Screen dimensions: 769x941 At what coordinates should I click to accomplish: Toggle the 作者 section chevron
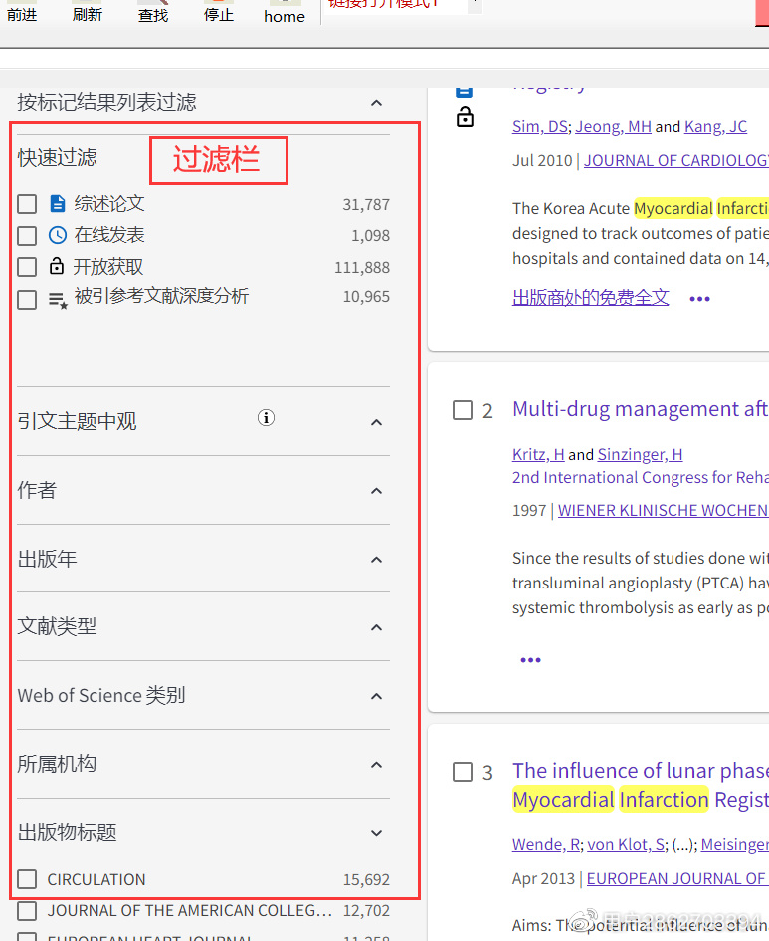point(376,491)
